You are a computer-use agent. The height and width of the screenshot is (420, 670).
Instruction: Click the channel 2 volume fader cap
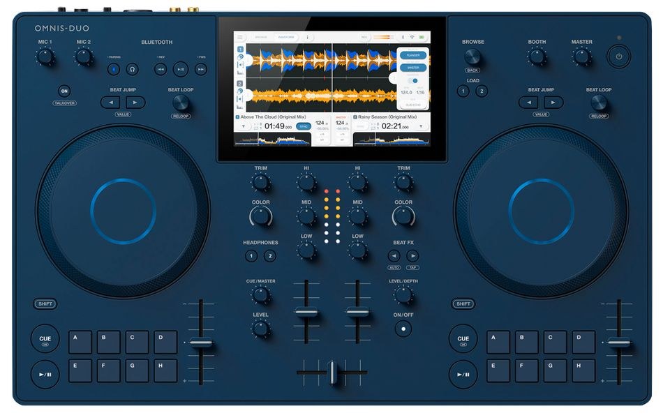point(357,313)
